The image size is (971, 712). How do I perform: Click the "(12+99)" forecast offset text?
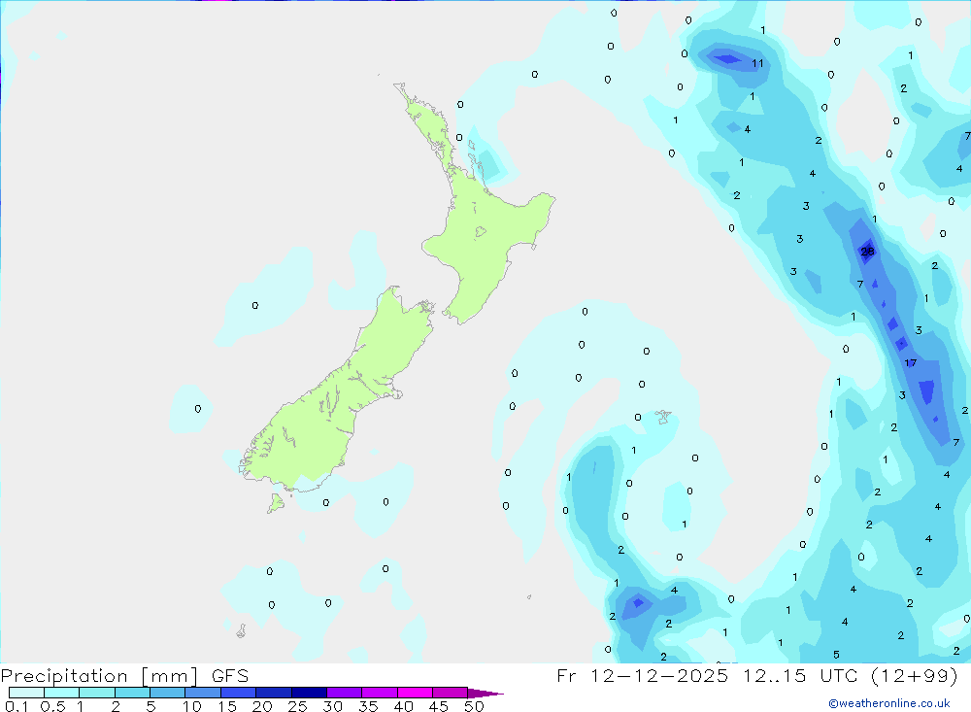coord(915,675)
